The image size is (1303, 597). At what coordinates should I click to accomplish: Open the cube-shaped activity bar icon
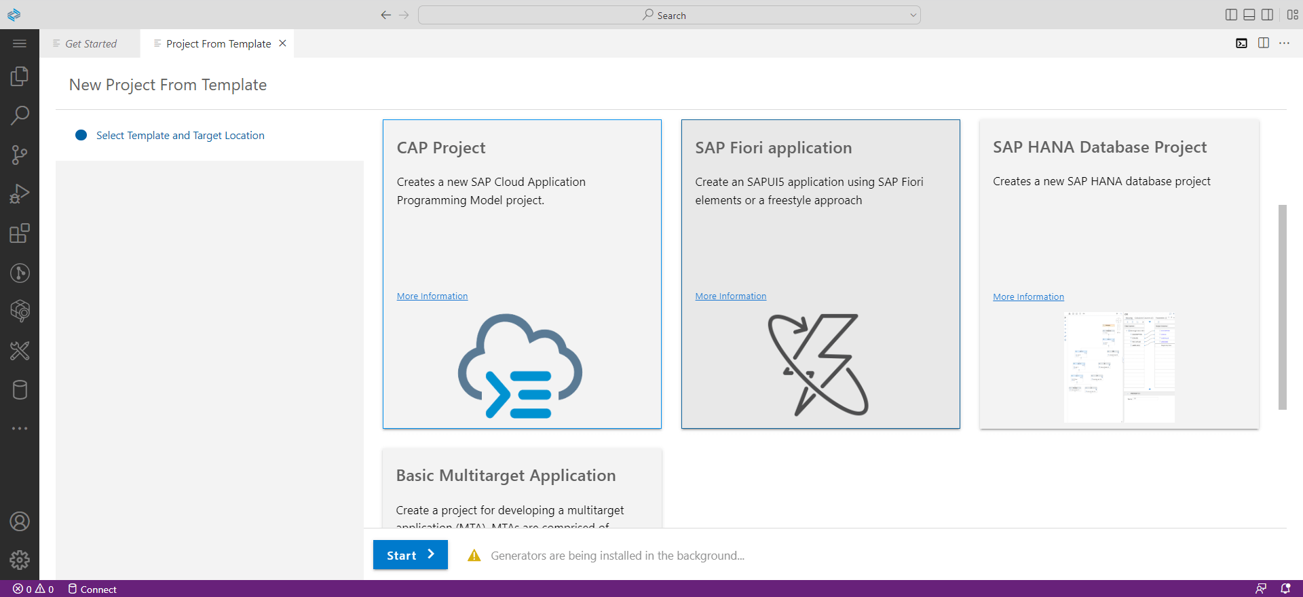tap(20, 311)
